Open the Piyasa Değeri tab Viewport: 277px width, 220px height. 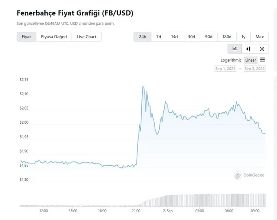pos(54,37)
